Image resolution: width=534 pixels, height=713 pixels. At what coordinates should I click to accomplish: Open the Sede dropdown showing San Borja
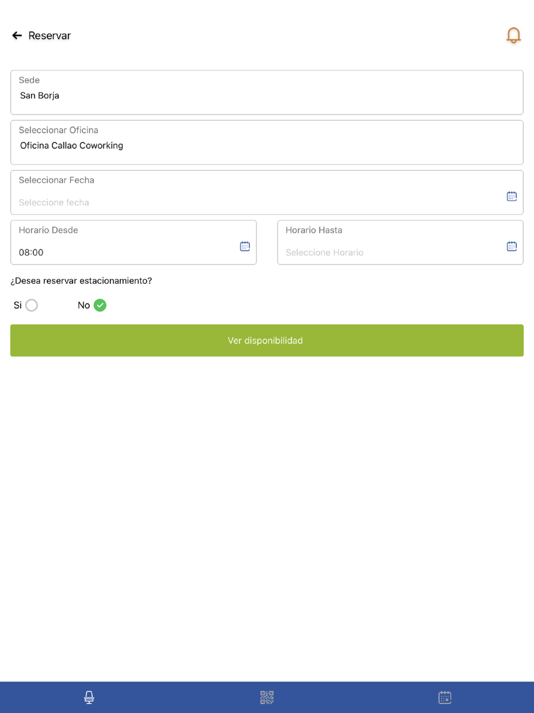coord(267,92)
